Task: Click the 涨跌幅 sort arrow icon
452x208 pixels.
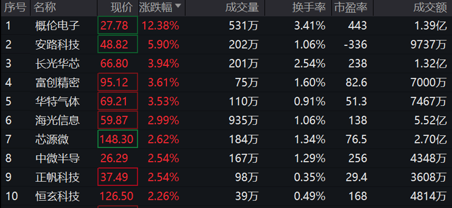Action: point(179,5)
